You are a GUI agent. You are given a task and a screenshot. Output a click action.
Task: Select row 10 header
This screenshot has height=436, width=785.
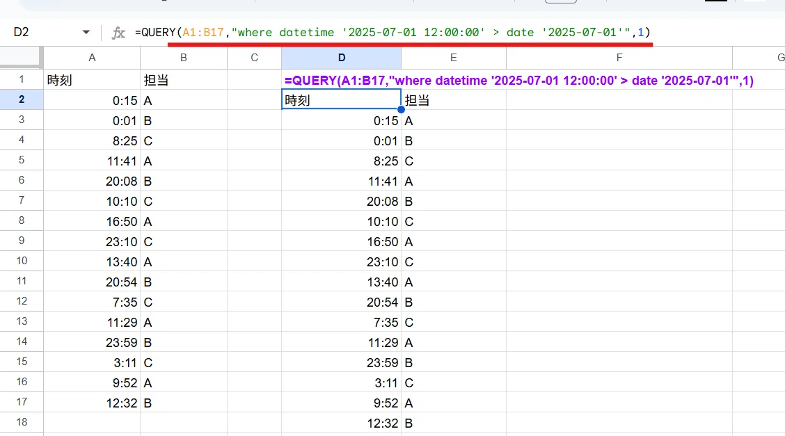22,261
